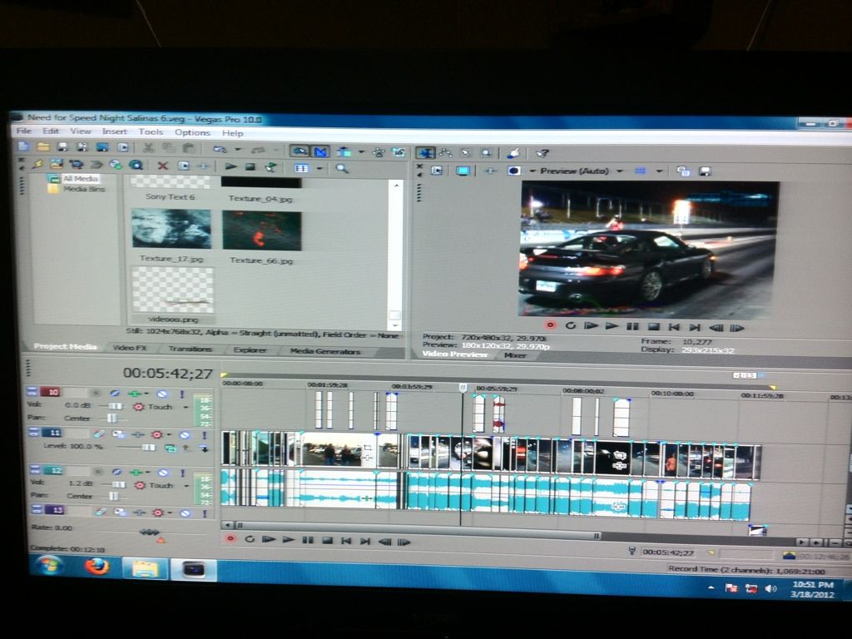Copy snapshot to clipboard in preview toolbar
Viewport: 852px width, 639px height.
683,171
